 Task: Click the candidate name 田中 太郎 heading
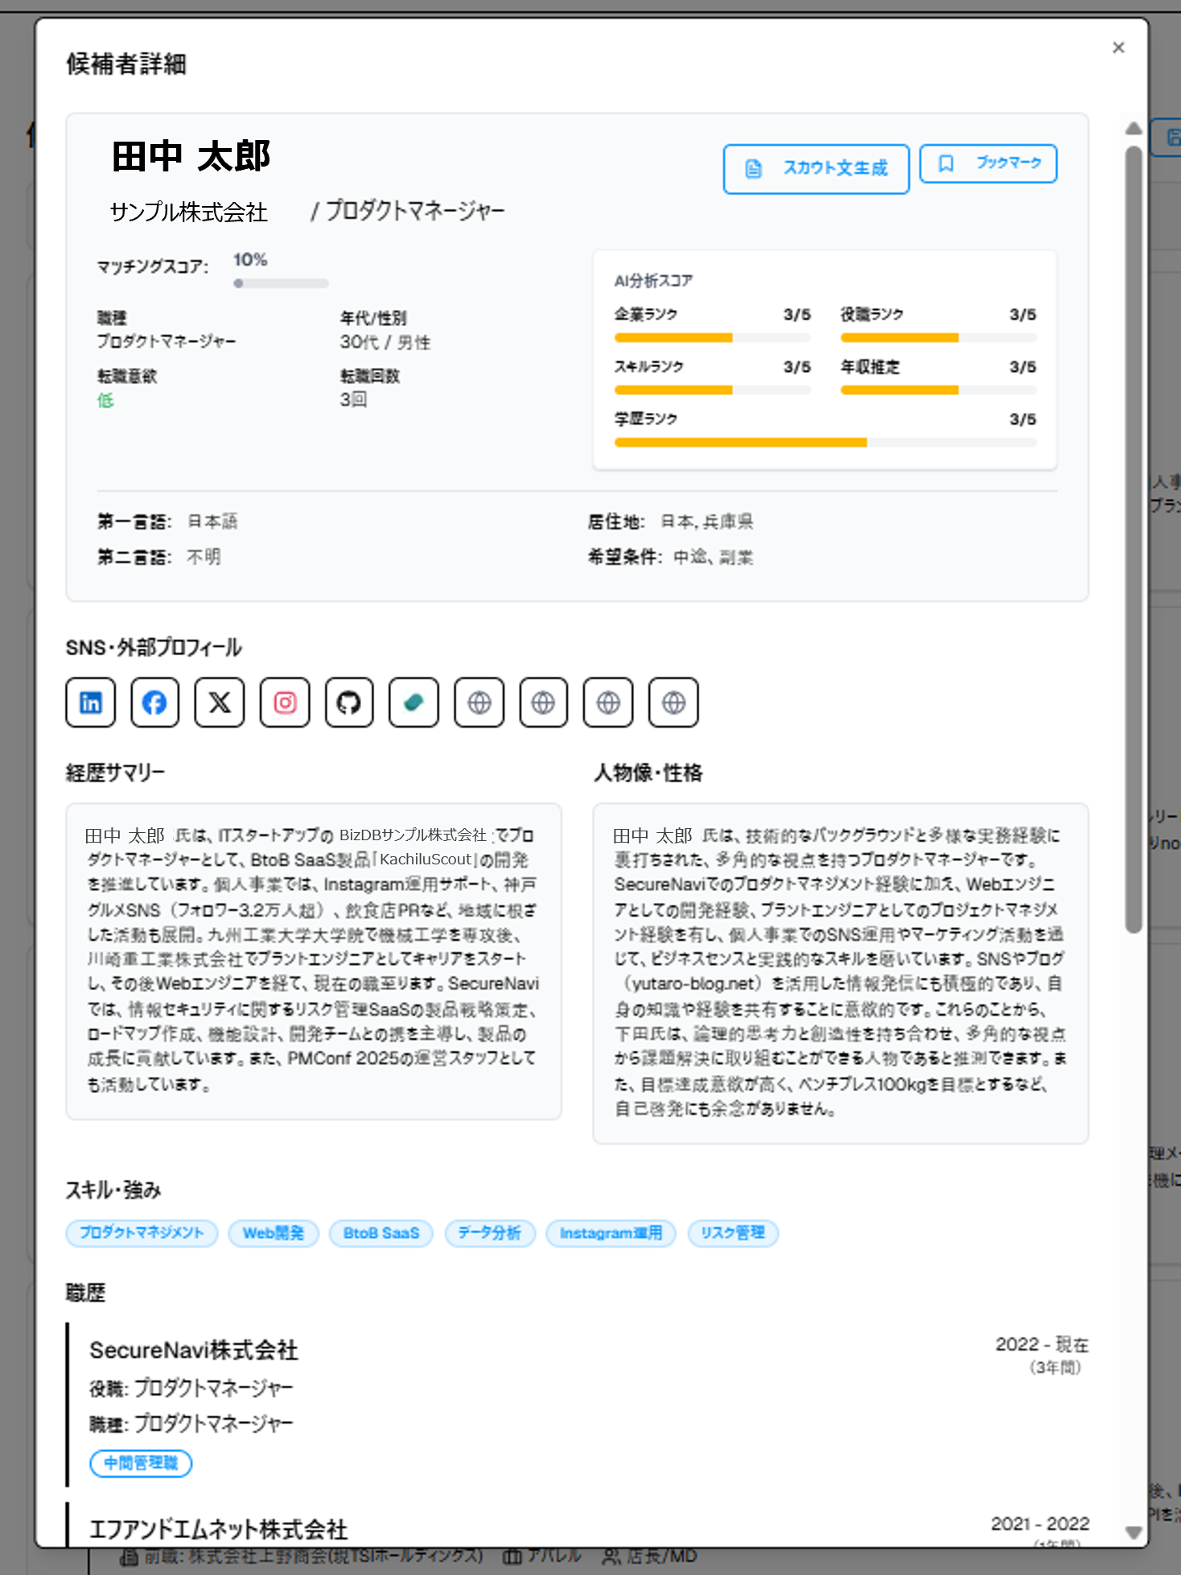(191, 156)
